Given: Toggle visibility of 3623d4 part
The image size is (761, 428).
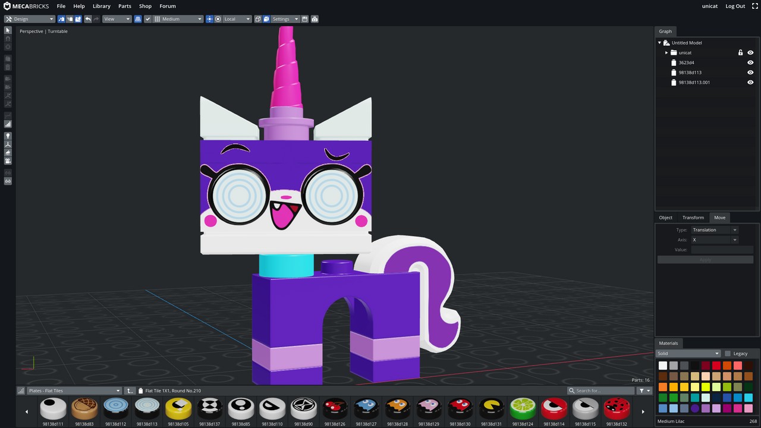Looking at the screenshot, I should pos(750,62).
